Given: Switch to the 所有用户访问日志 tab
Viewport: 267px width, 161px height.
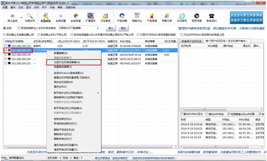Looking at the screenshot, I should click(x=192, y=41).
